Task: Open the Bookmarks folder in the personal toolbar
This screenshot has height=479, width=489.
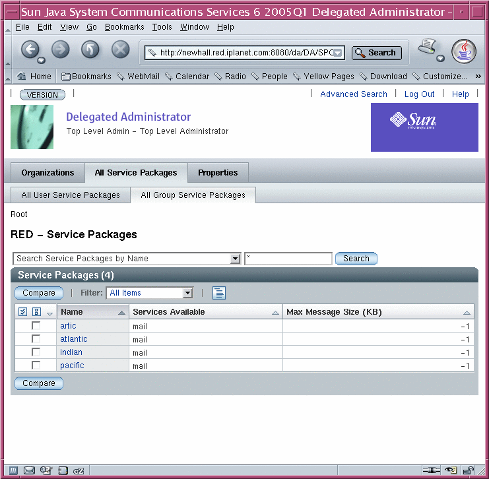Action: [x=86, y=76]
